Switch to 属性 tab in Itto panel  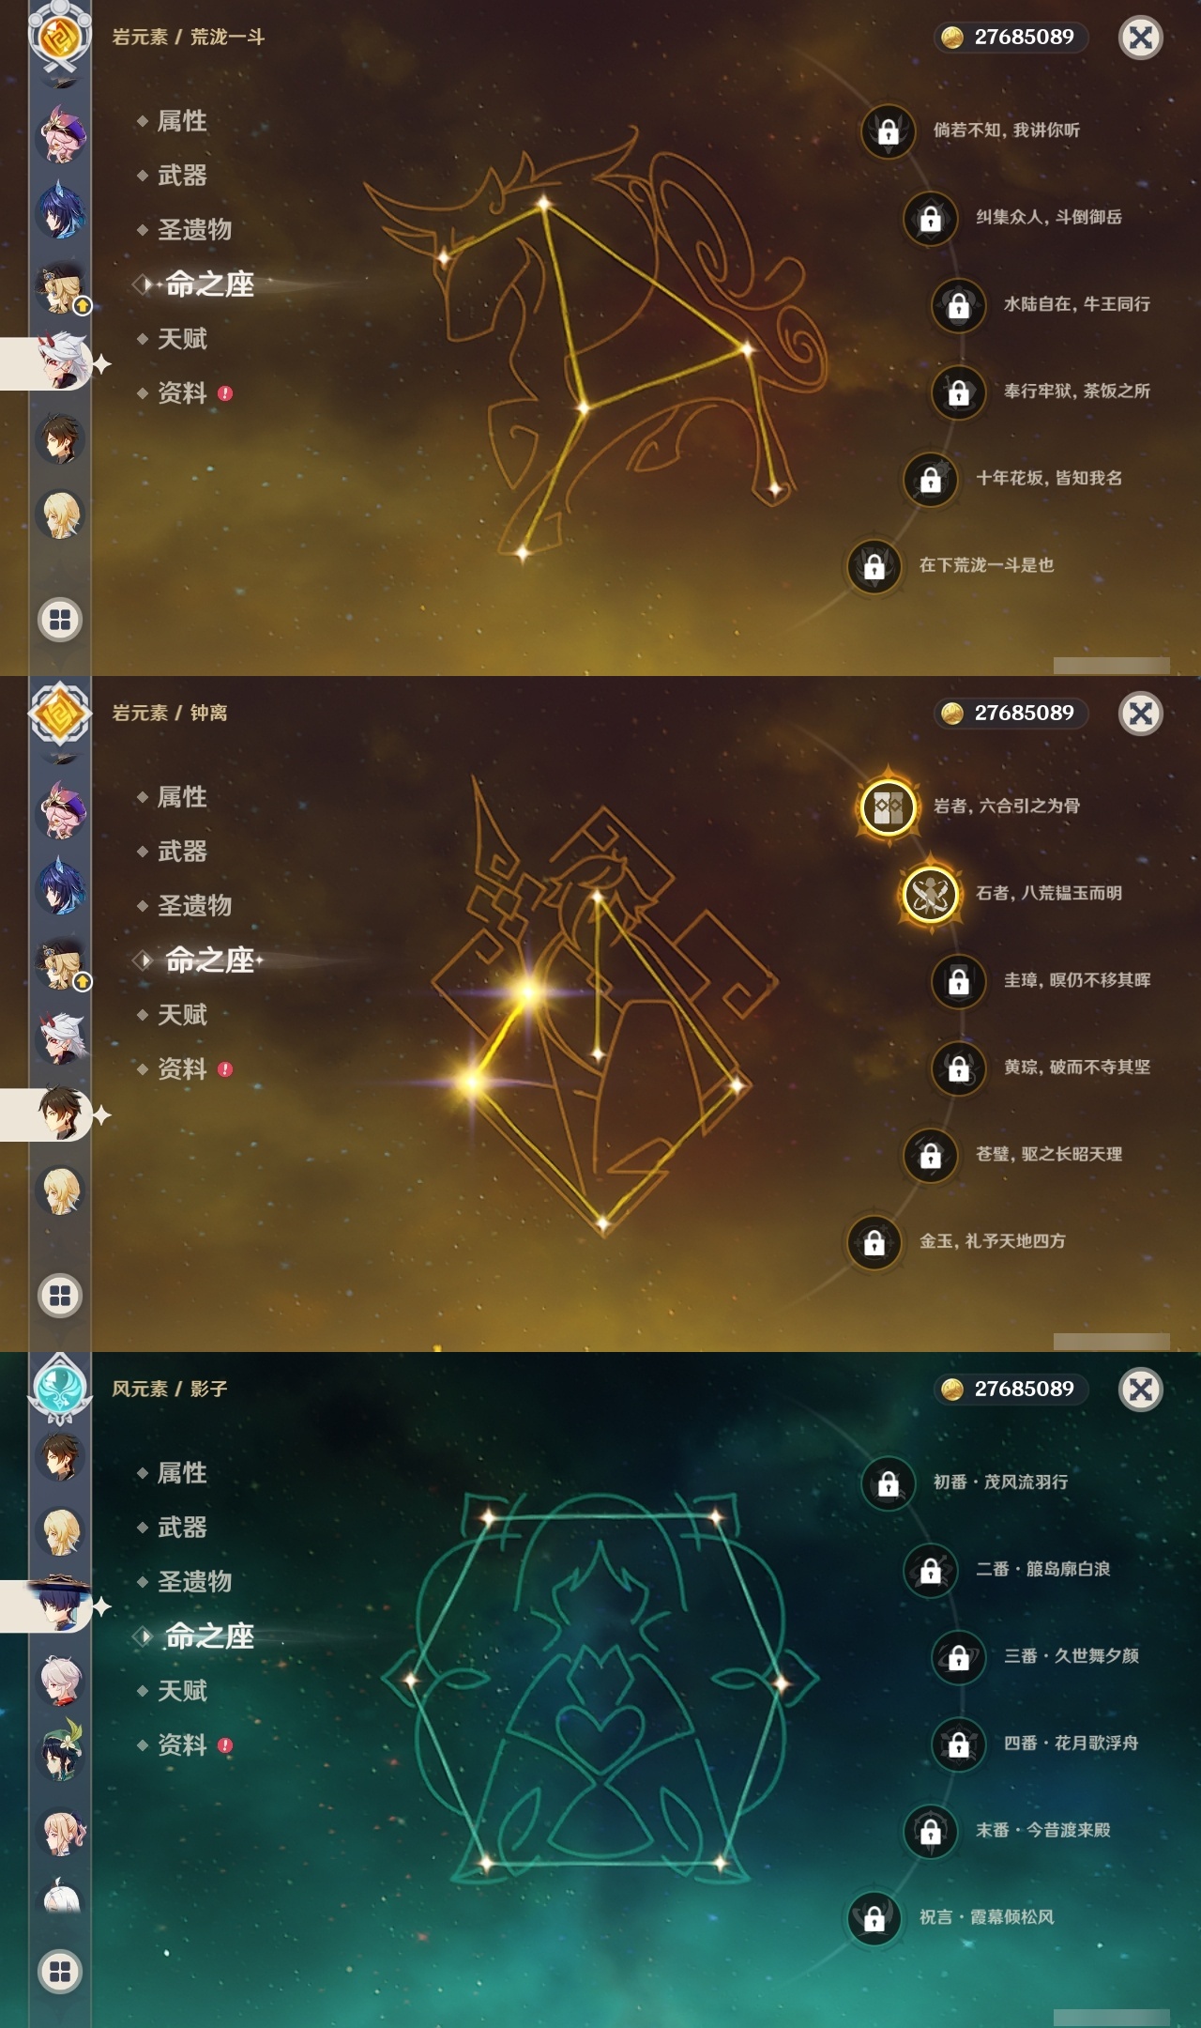tap(182, 121)
